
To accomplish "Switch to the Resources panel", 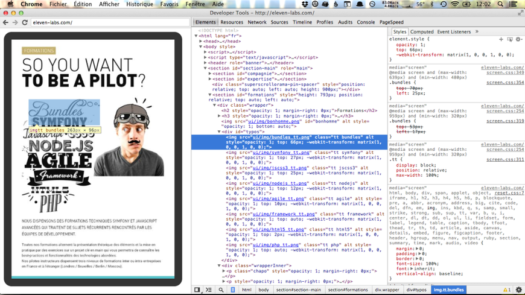I will 232,22.
